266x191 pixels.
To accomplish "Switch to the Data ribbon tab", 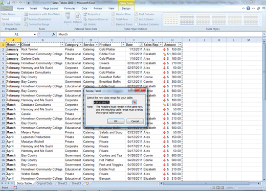I will click(x=84, y=8).
